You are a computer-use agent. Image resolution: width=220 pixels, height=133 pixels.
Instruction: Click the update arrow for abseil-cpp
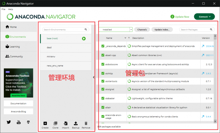pyautogui.click(x=203, y=55)
